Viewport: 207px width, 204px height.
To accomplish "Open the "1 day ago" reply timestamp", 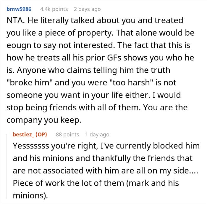I will [97, 134].
